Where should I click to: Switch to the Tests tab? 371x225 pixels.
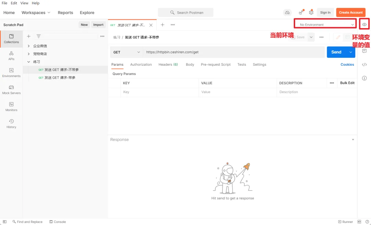coord(241,65)
